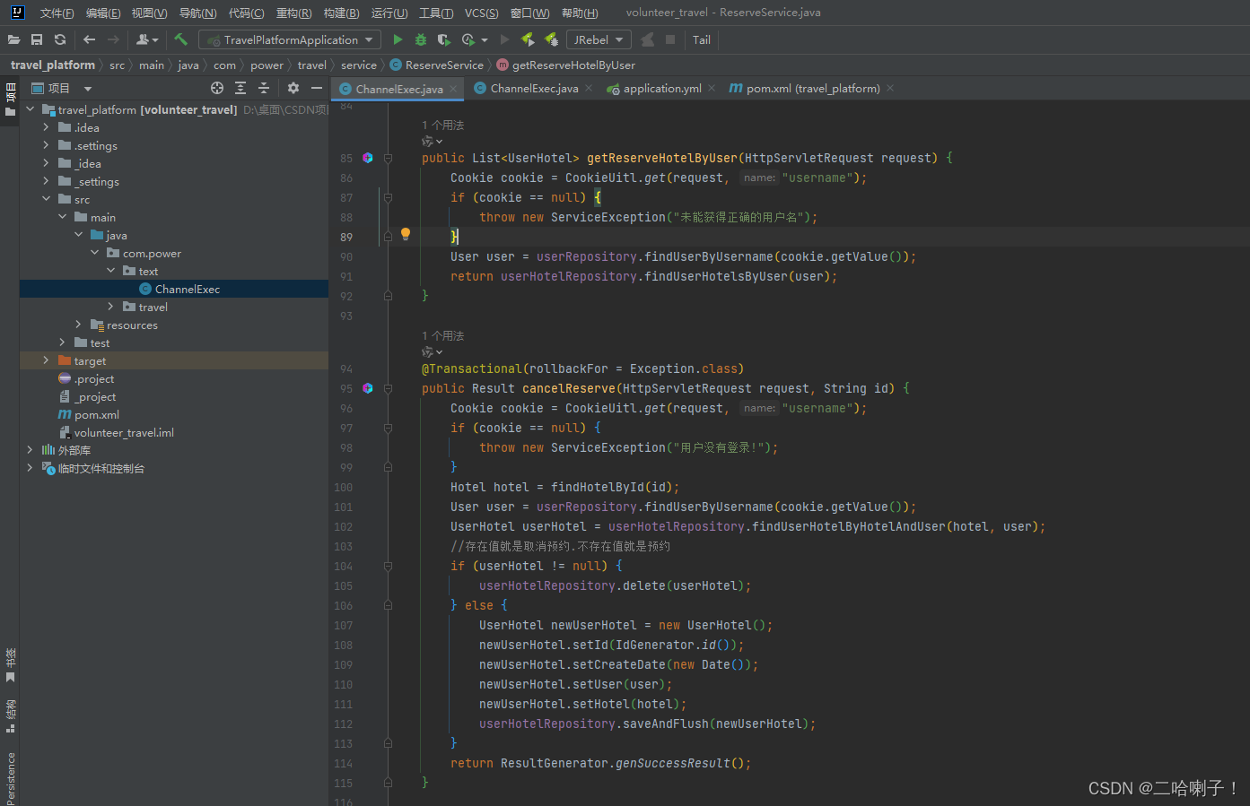The image size is (1250, 806).
Task: Click the Reload from disk icon
Action: tap(60, 39)
